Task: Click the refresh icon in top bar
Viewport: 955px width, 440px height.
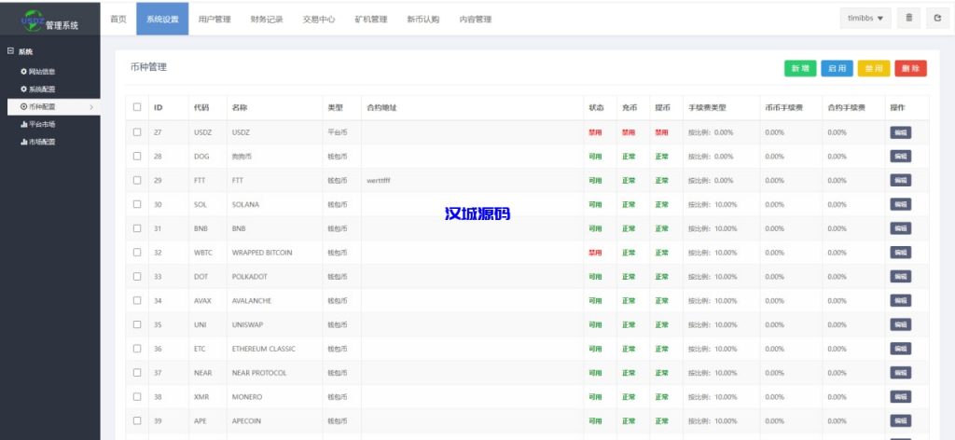Action: click(937, 19)
